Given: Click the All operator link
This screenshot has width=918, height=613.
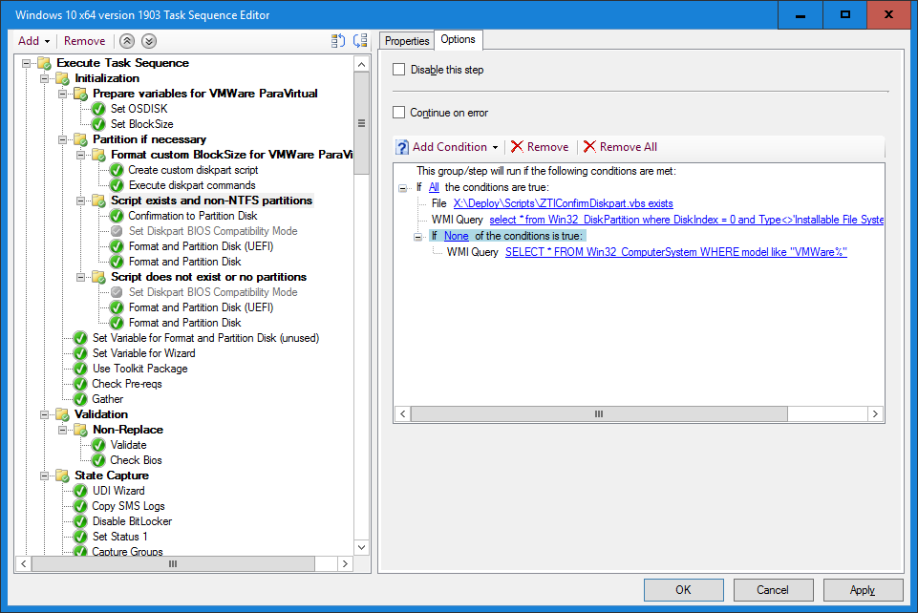Looking at the screenshot, I should coord(434,187).
